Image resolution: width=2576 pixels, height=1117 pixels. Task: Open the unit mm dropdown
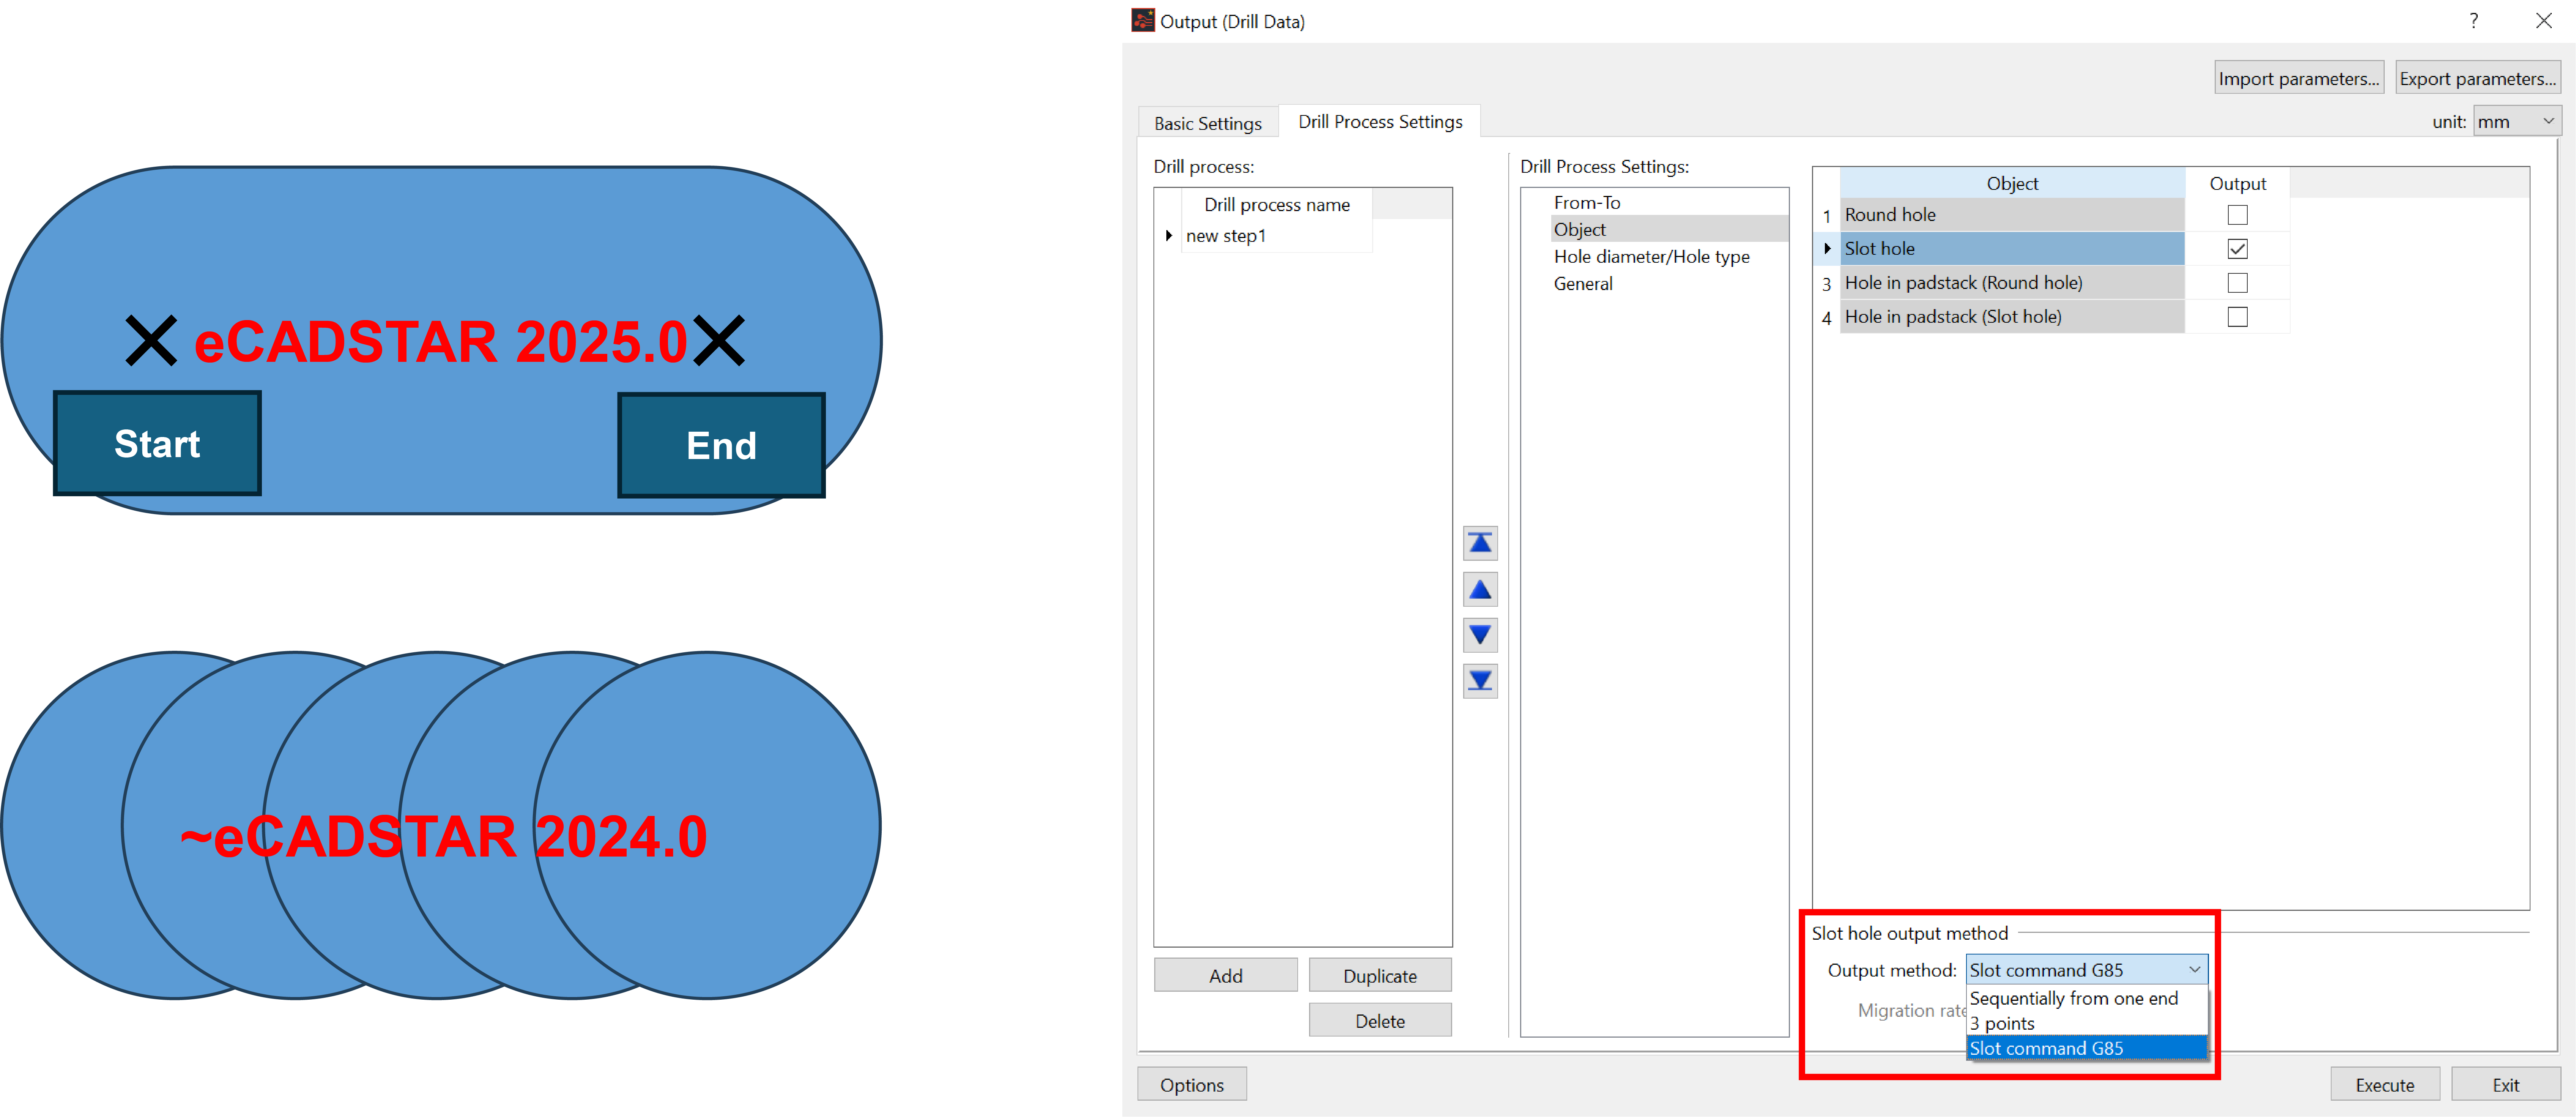(2517, 121)
